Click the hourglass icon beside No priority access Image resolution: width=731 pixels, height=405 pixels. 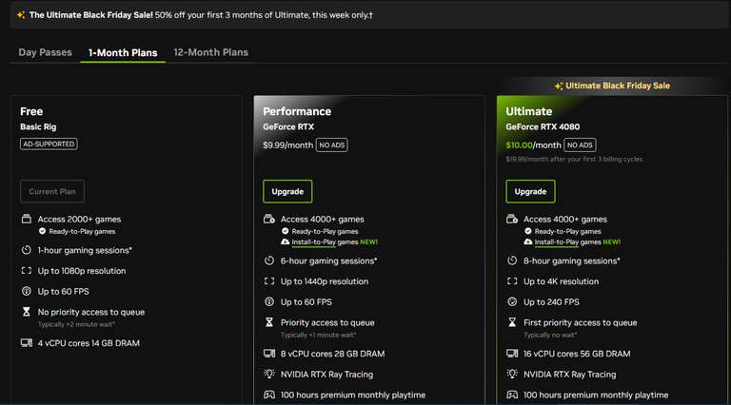pos(27,312)
